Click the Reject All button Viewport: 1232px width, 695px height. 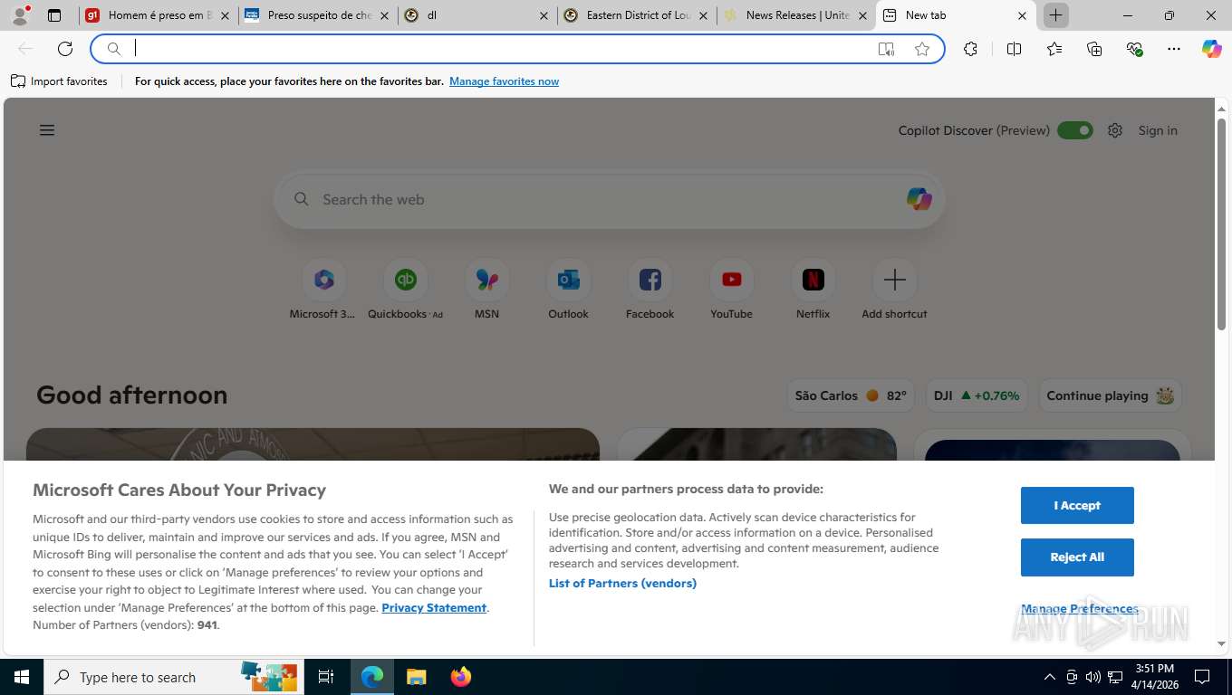coord(1077,557)
